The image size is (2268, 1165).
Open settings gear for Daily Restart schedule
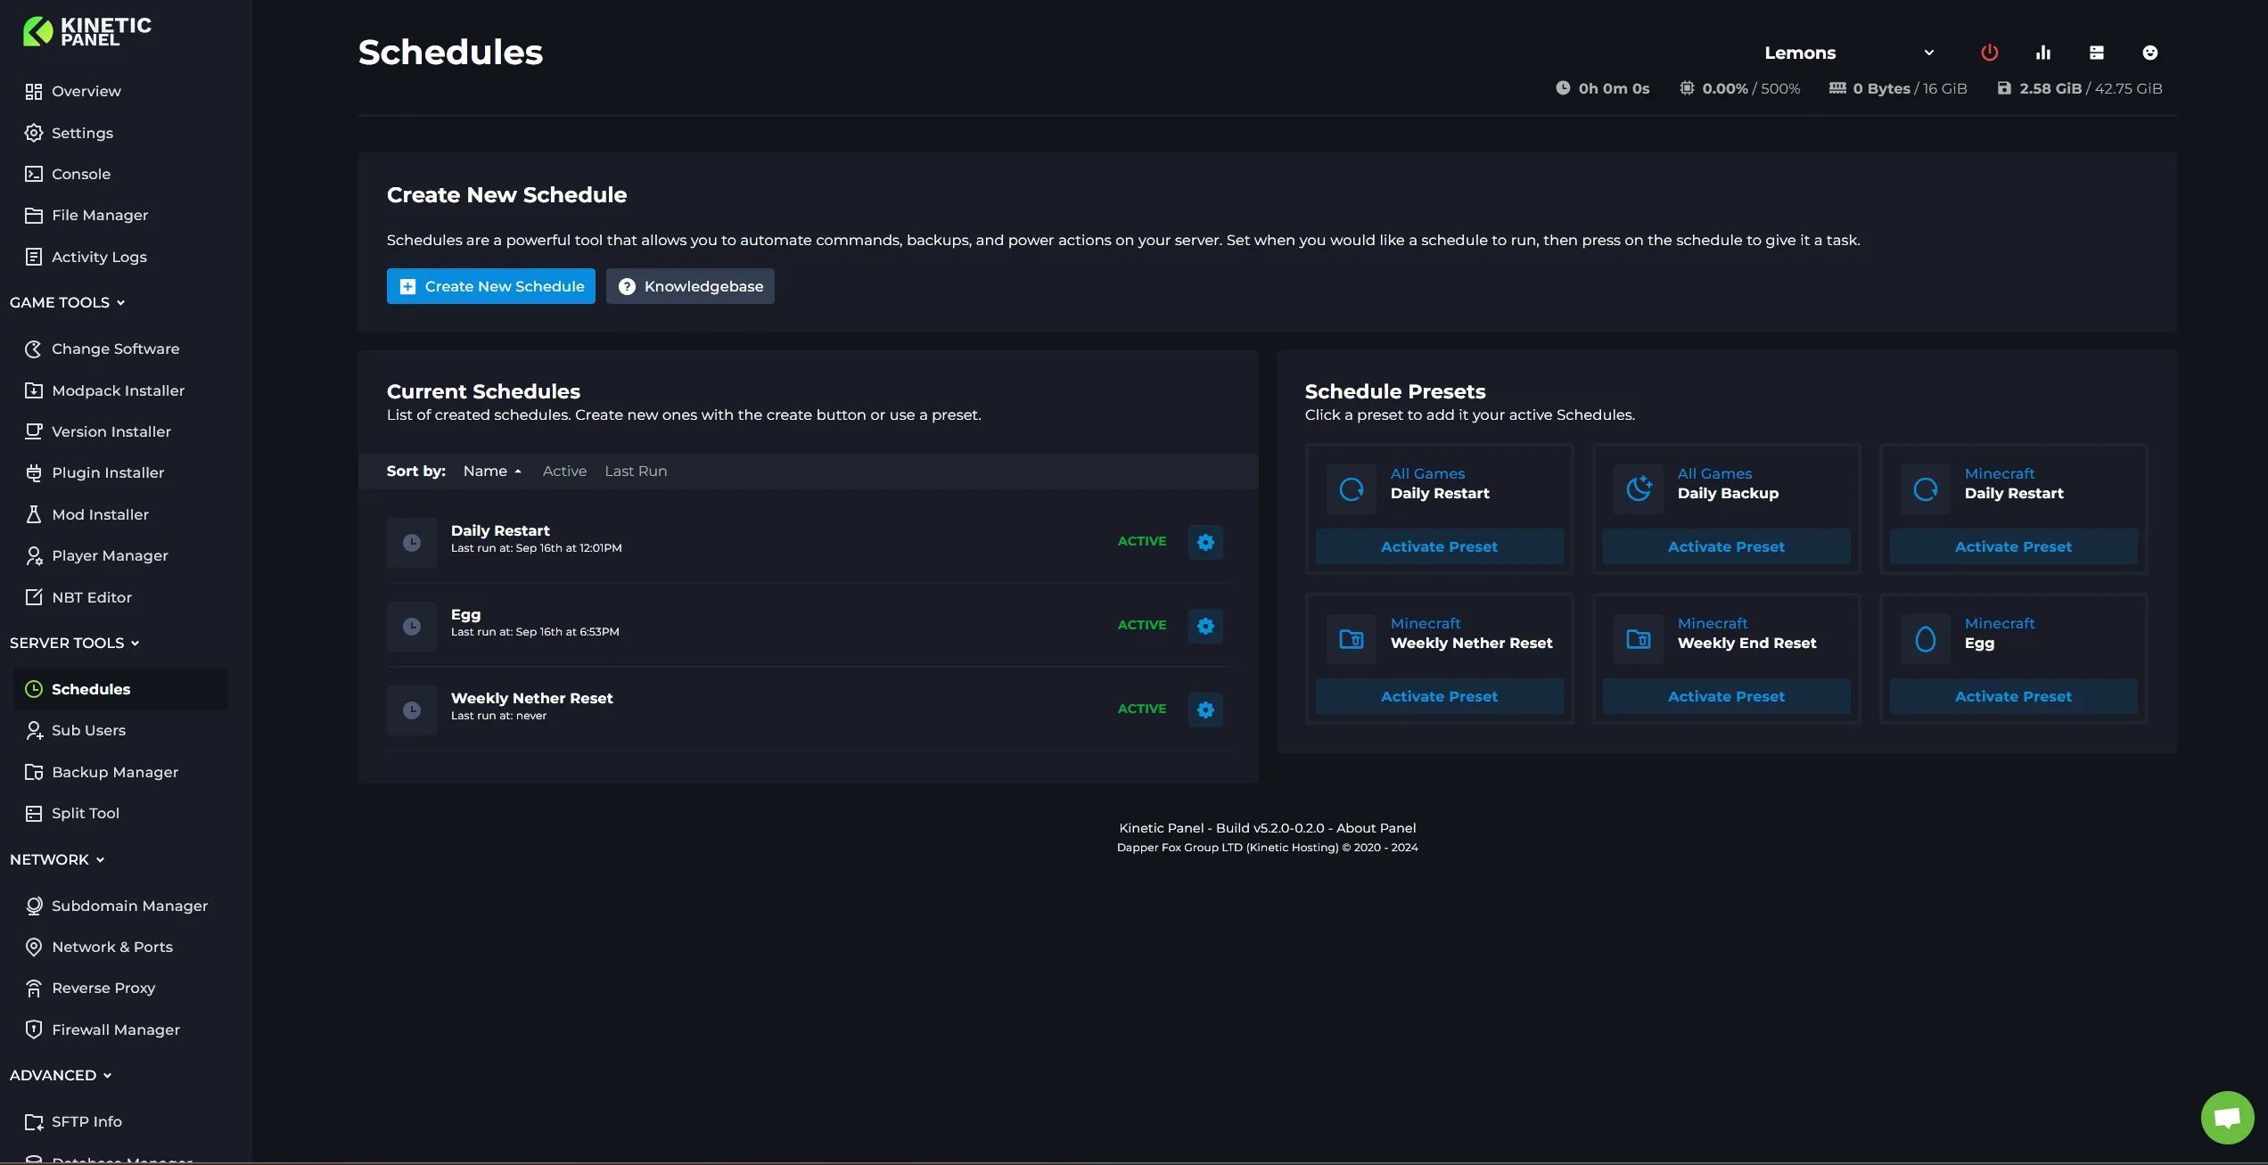pos(1205,542)
